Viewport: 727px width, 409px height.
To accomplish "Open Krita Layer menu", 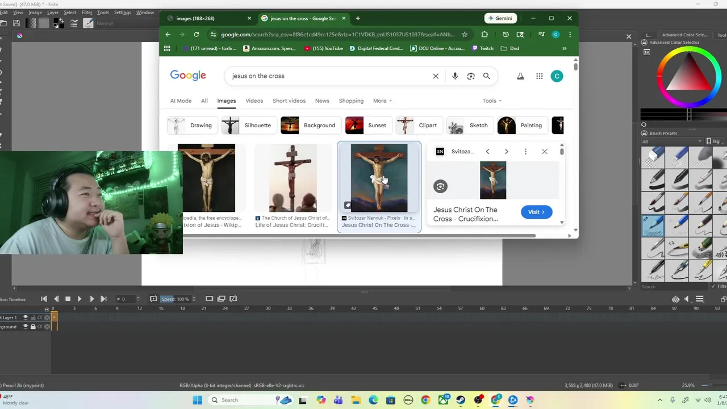I will coord(53,12).
